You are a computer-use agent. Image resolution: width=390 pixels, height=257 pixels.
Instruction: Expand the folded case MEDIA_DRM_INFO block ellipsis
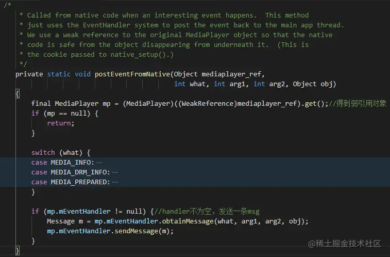pyautogui.click(x=115, y=172)
